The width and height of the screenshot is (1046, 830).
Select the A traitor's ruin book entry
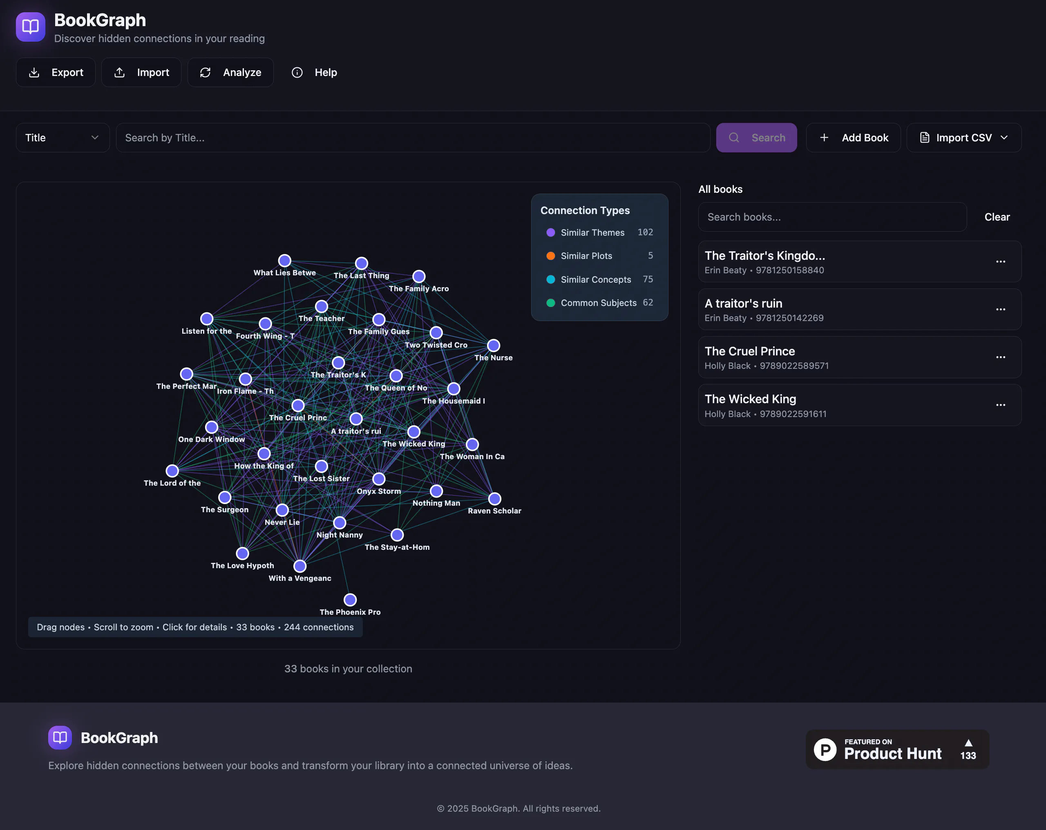[x=860, y=310]
